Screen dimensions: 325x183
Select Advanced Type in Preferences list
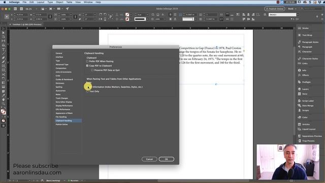pos(62,65)
